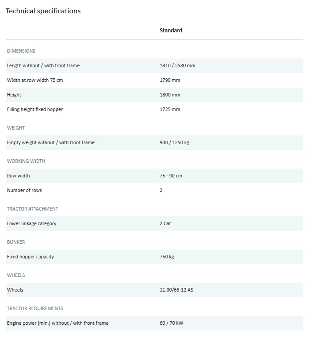Click the 750 kg hopper capacity value

tap(167, 257)
